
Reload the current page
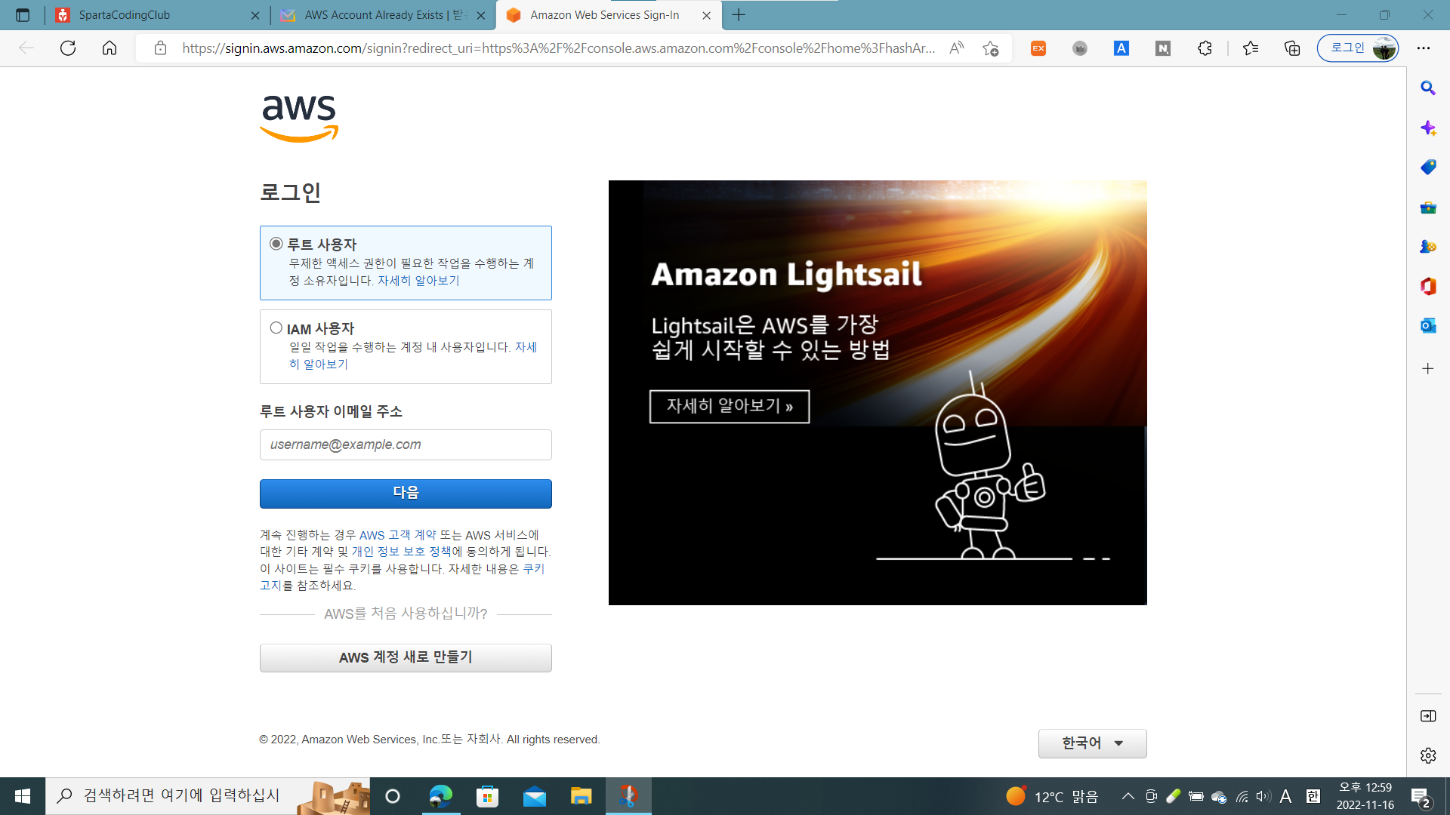click(68, 48)
